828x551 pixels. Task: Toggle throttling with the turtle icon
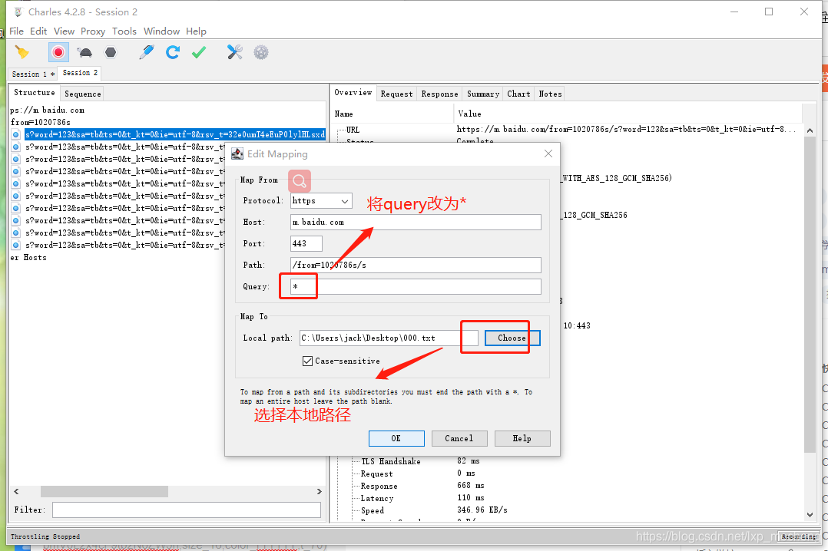[84, 52]
